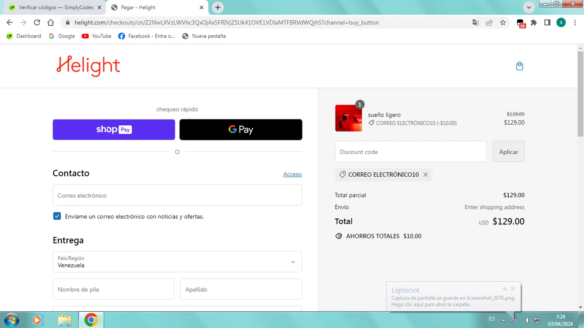This screenshot has width=584, height=328.
Task: Open the Google bookmark
Action: point(62,36)
